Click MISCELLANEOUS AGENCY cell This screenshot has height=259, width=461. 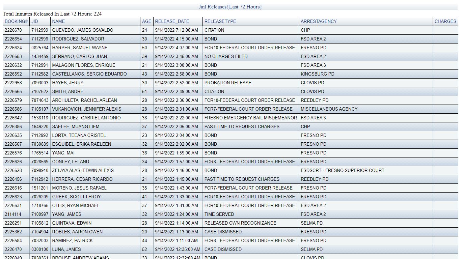[x=329, y=109]
